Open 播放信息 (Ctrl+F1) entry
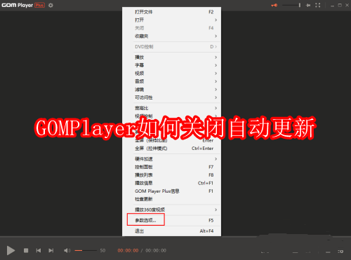 tap(171, 183)
